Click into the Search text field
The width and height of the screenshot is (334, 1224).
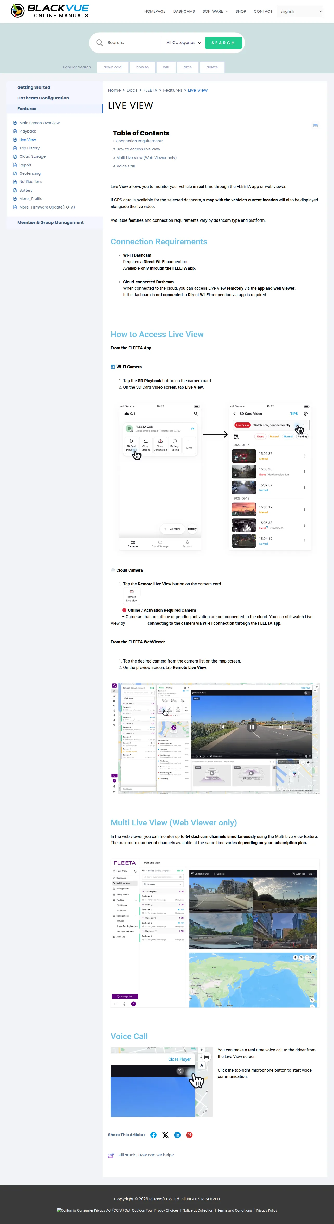[132, 43]
